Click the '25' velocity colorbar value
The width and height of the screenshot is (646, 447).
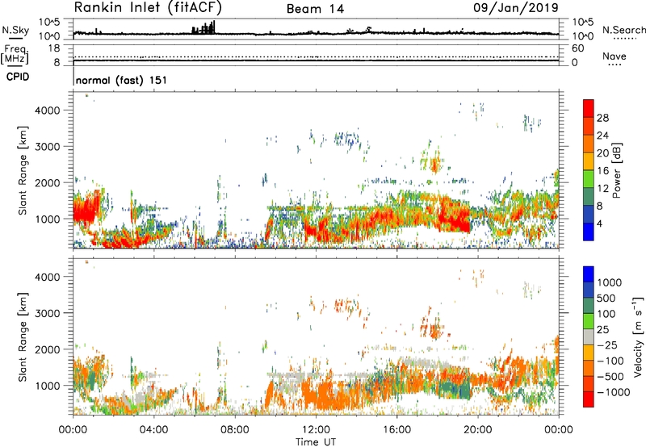coord(603,330)
